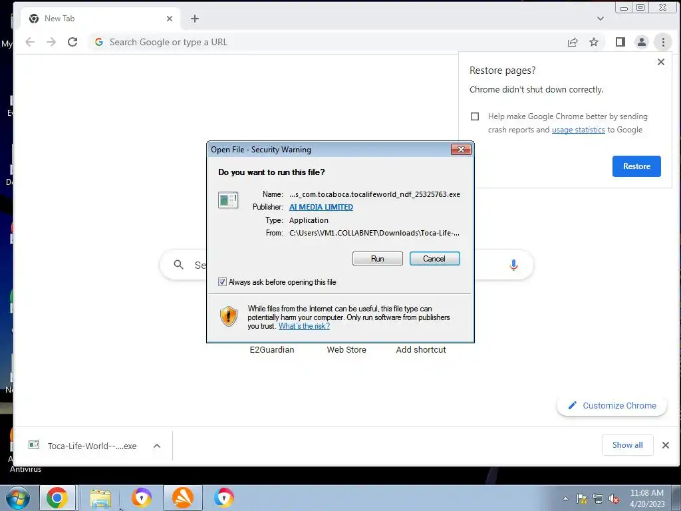The image size is (681, 511).
Task: Open the What's the risk? link
Action: pos(304,326)
